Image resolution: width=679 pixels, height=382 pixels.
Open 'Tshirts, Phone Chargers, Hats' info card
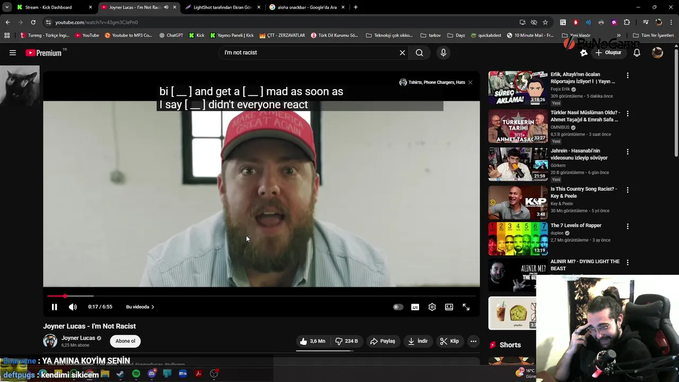(x=432, y=82)
